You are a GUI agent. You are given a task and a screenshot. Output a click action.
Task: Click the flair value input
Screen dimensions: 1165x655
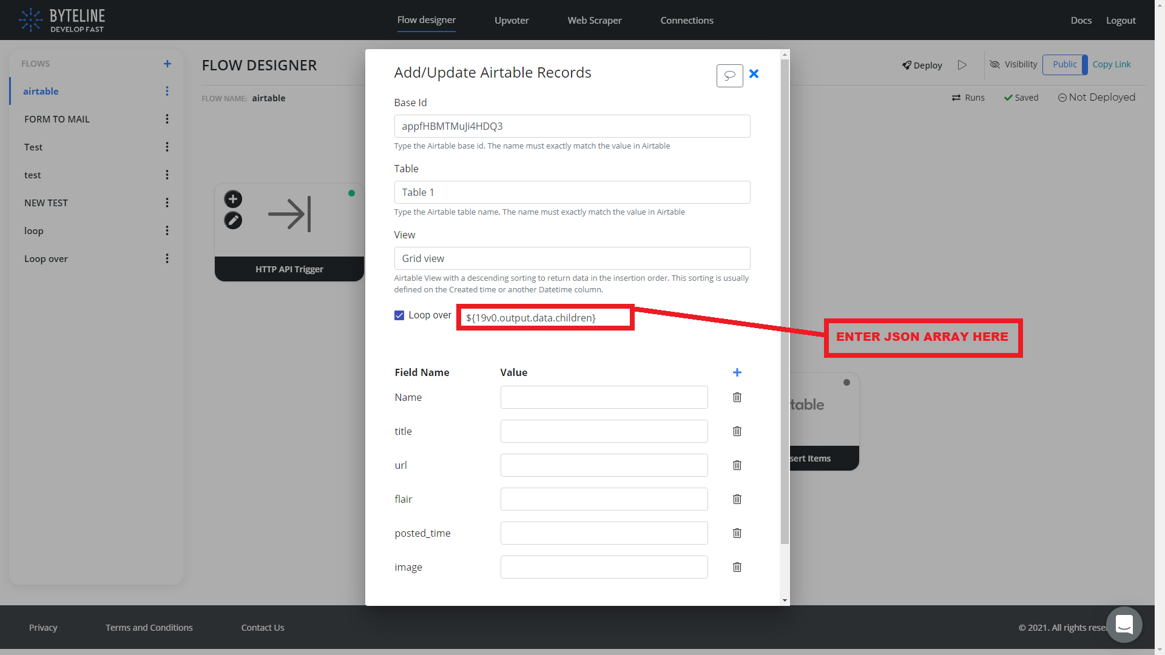click(604, 499)
